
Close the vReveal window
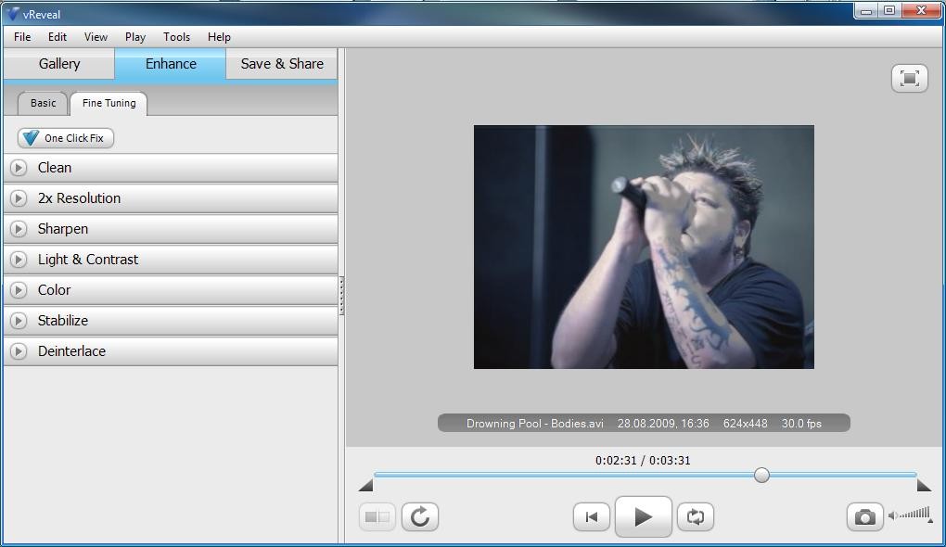pyautogui.click(x=921, y=10)
